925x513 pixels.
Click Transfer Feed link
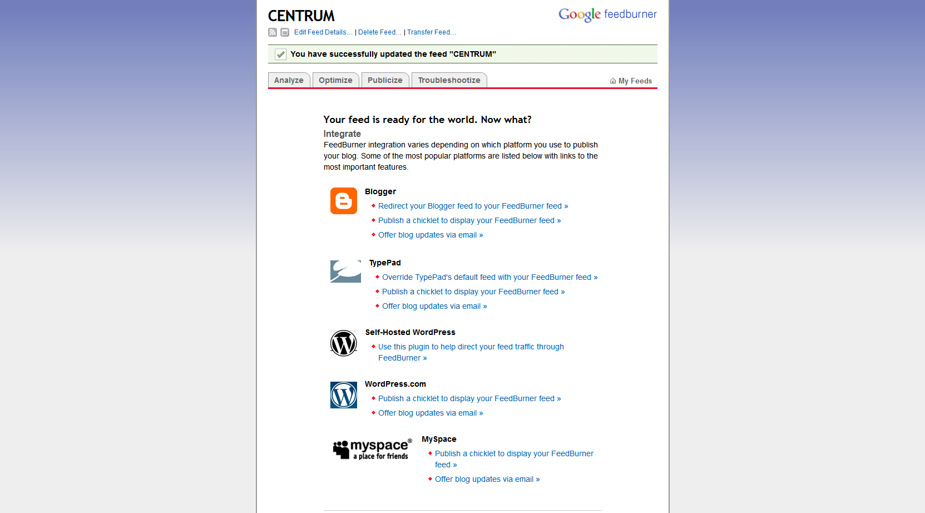[432, 32]
